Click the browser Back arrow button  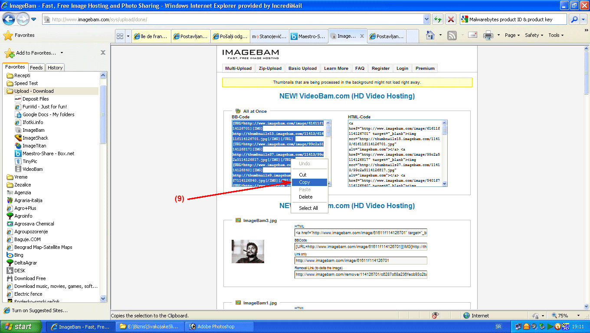[x=9, y=19]
